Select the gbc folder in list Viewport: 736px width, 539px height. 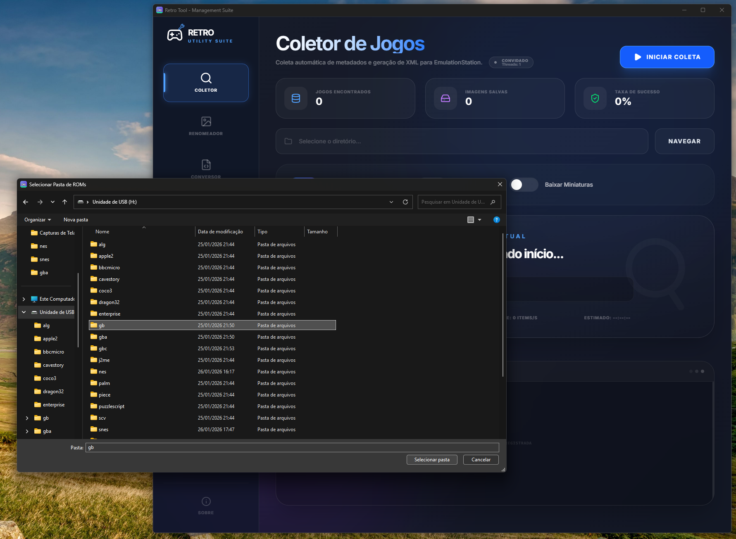tap(103, 349)
